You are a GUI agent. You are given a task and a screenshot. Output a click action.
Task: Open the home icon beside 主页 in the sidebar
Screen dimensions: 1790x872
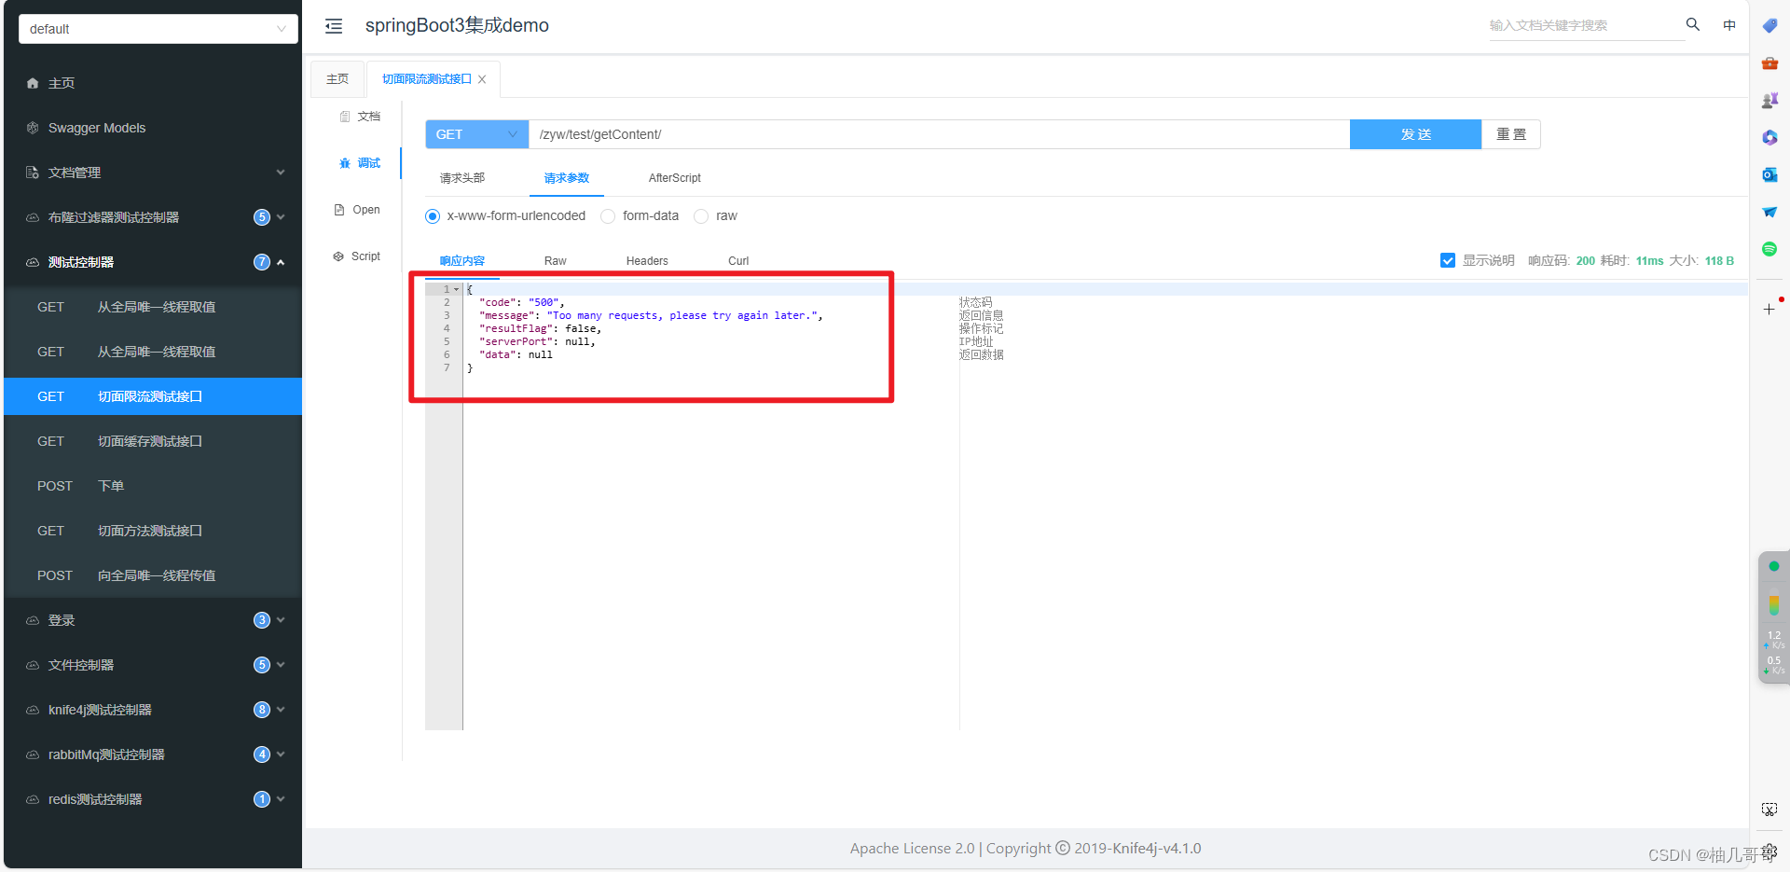33,83
